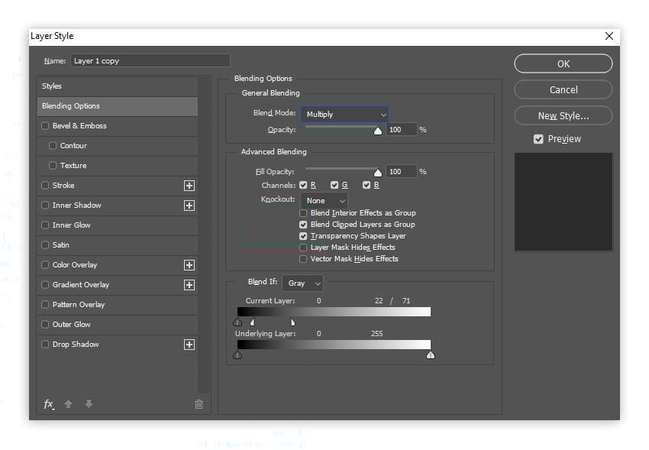
Task: Click the move effect up arrow icon
Action: click(68, 403)
